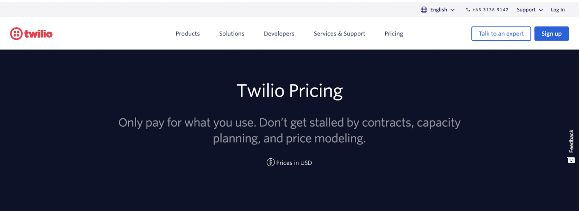Click the chevron beside English
Viewport: 580px width, 211px height.
tap(452, 10)
